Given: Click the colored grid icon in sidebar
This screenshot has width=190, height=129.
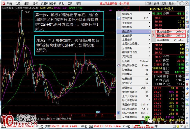Looking at the screenshot, I should (187, 27).
